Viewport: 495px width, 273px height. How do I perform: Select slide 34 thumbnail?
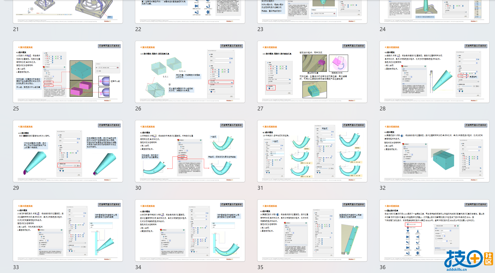pyautogui.click(x=190, y=230)
